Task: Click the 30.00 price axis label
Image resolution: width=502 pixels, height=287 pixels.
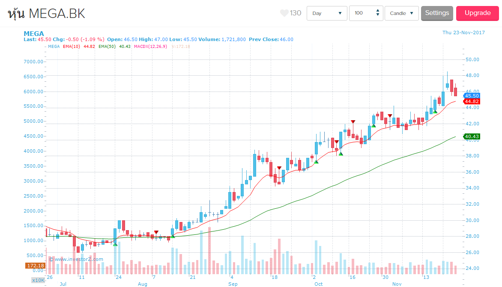Action: coord(472,220)
